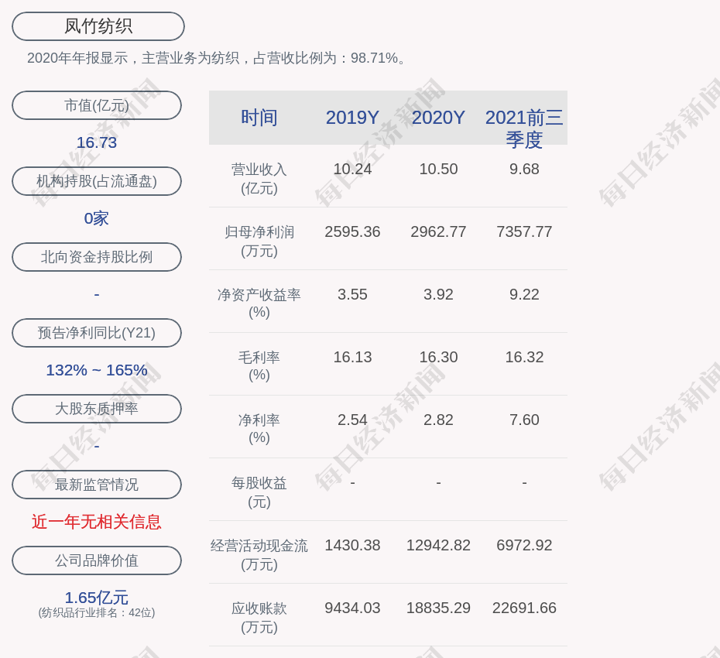Select the 大股东质押率 pill
The height and width of the screenshot is (658, 720).
97,409
